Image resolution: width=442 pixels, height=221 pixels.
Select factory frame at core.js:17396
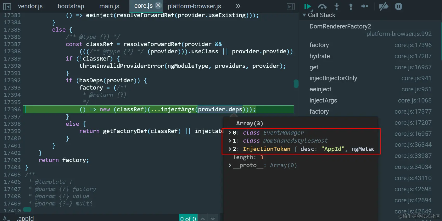(x=370, y=45)
